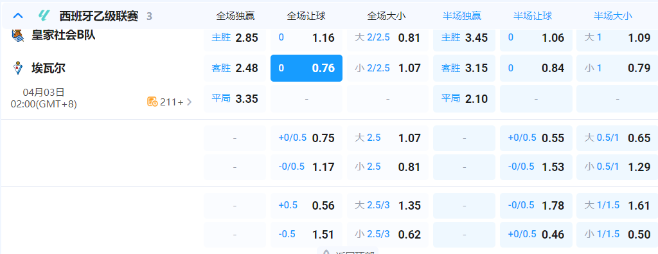The height and width of the screenshot is (254, 658).
Task: Pick half-time +0/0.5 at 0.55
Action: point(536,138)
